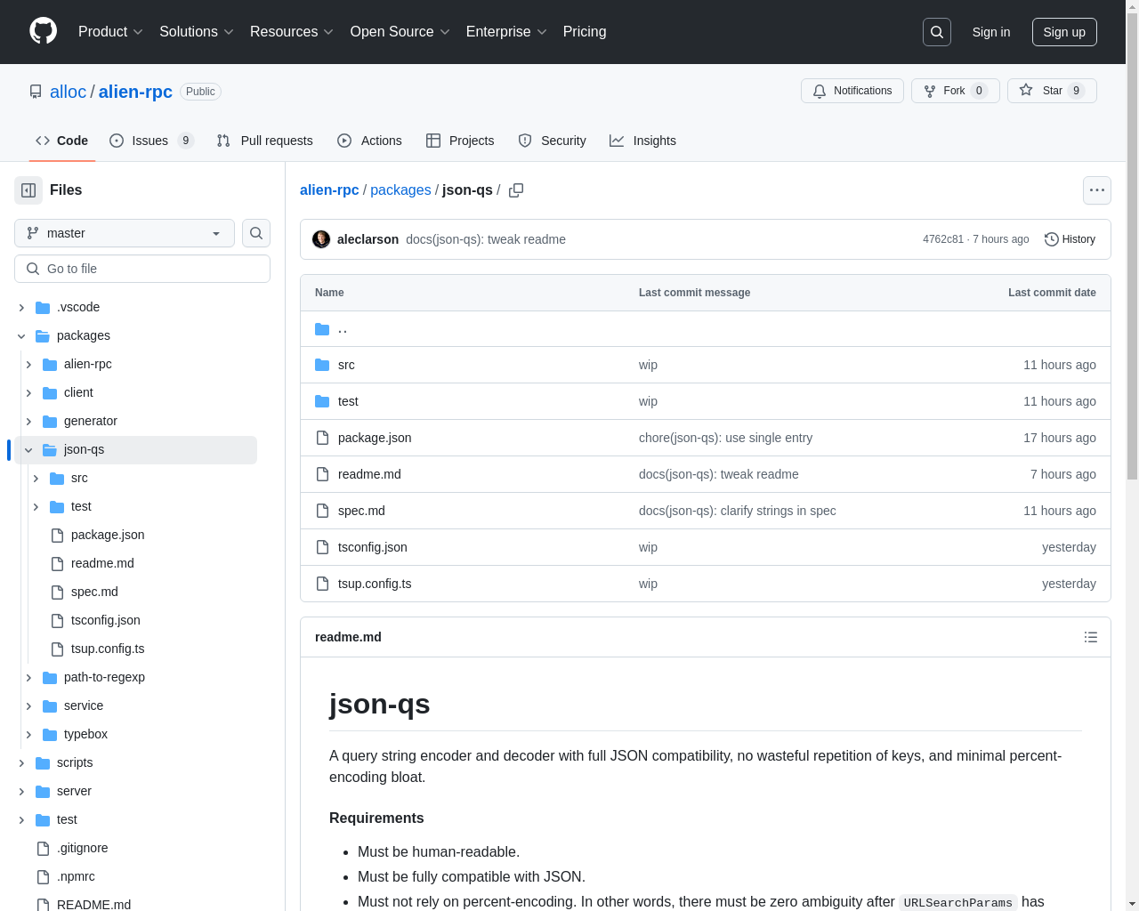This screenshot has width=1139, height=911.
Task: Click the parent directory folder icon
Action: [x=322, y=329]
